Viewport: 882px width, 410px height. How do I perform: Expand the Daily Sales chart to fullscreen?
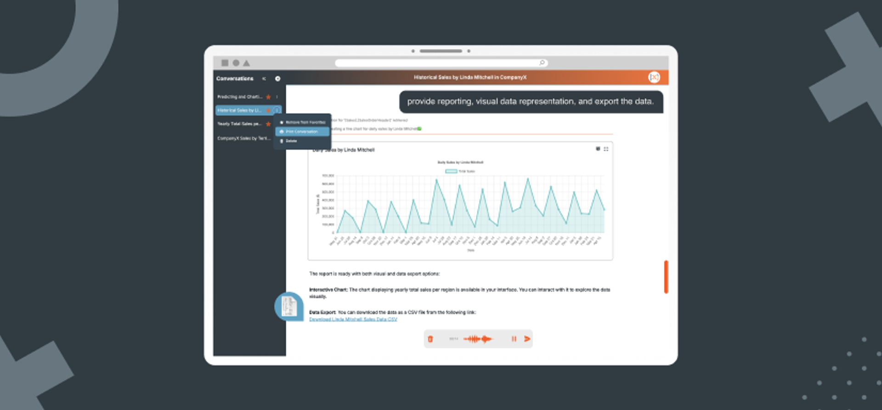coord(606,149)
